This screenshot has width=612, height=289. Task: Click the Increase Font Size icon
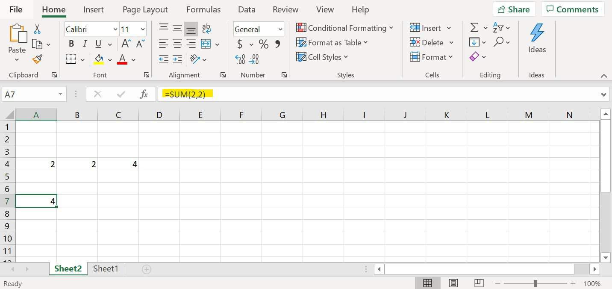126,44
